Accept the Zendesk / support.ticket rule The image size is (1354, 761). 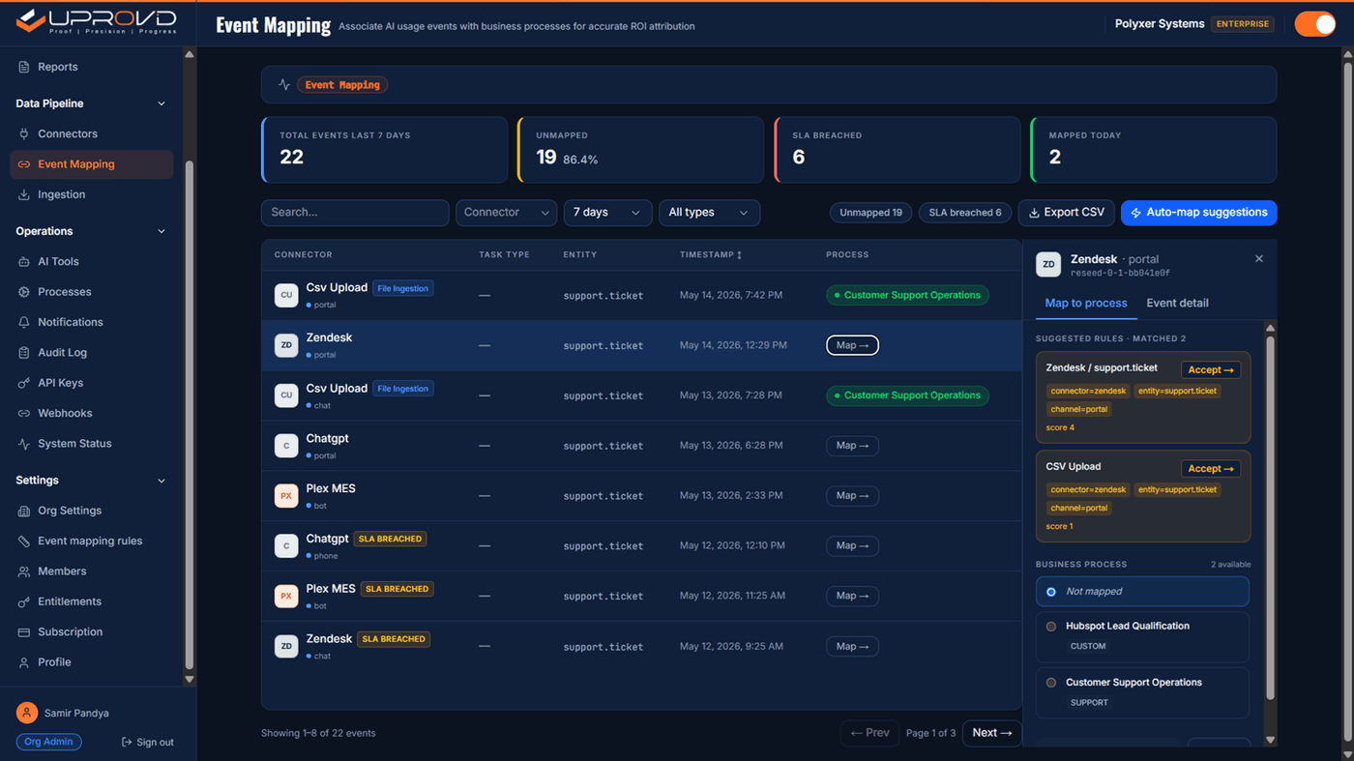coord(1211,369)
